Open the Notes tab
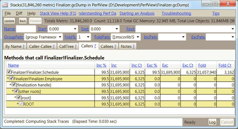The image size is (238, 129). click(x=128, y=47)
